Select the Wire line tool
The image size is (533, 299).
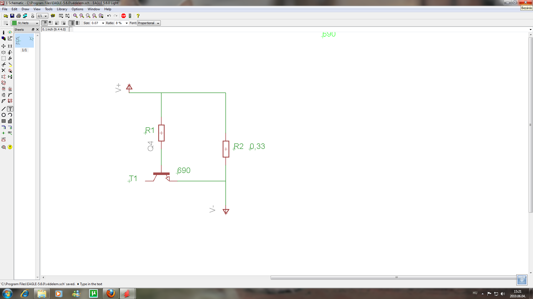pyautogui.click(x=3, y=109)
